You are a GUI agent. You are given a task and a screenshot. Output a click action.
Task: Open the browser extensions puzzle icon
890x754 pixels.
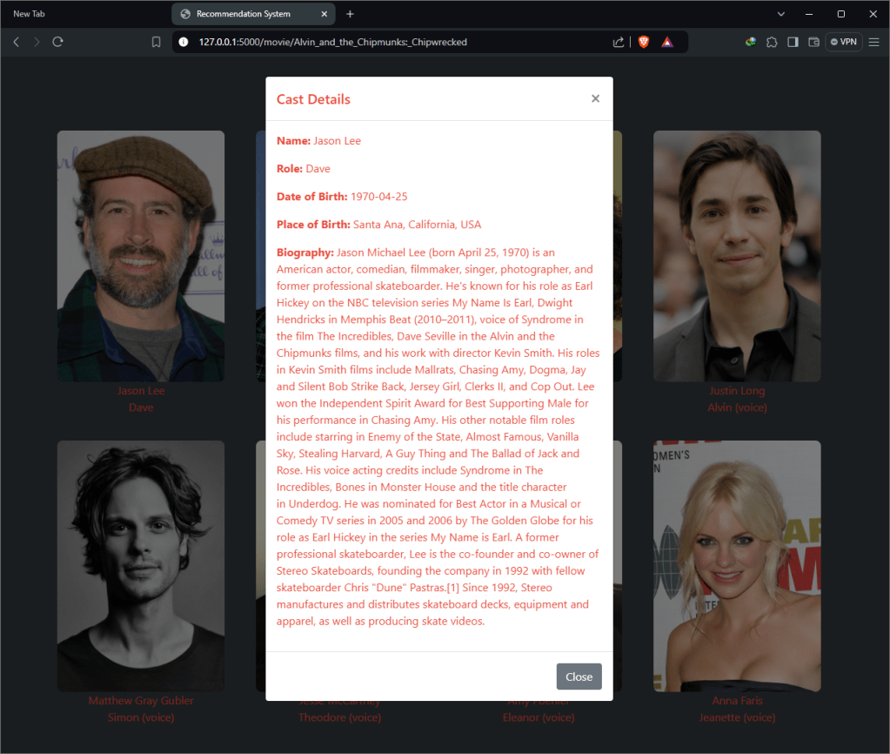(772, 42)
